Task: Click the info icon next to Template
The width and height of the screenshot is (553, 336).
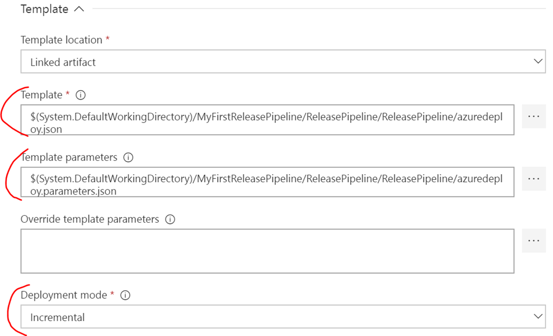Action: 81,95
